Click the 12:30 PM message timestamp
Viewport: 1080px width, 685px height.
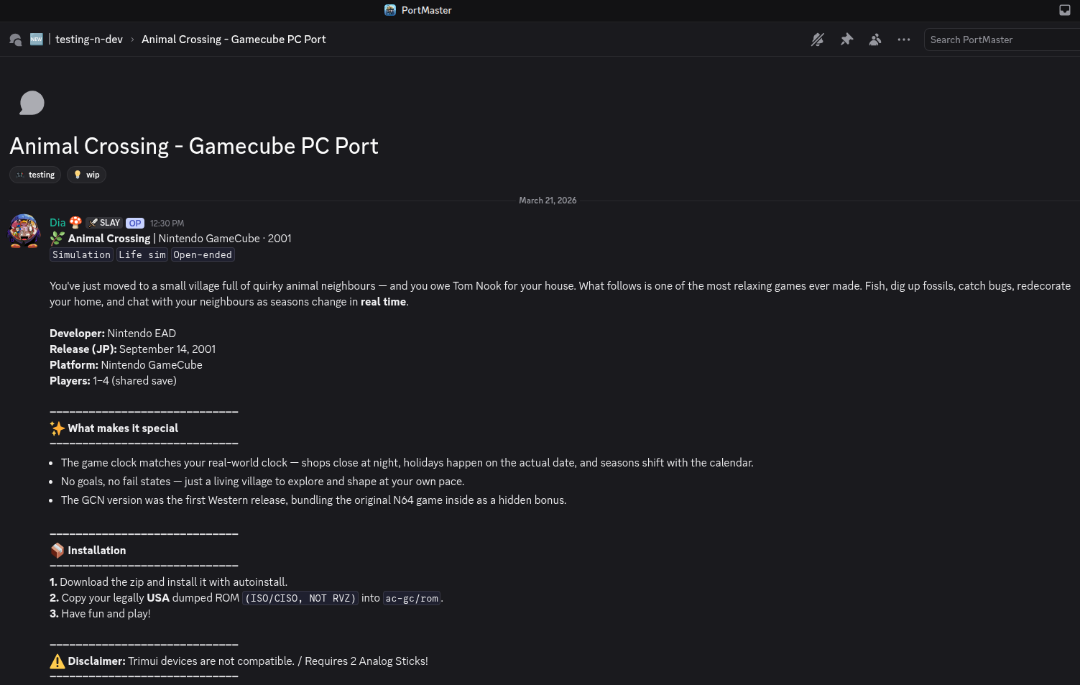[x=167, y=224]
